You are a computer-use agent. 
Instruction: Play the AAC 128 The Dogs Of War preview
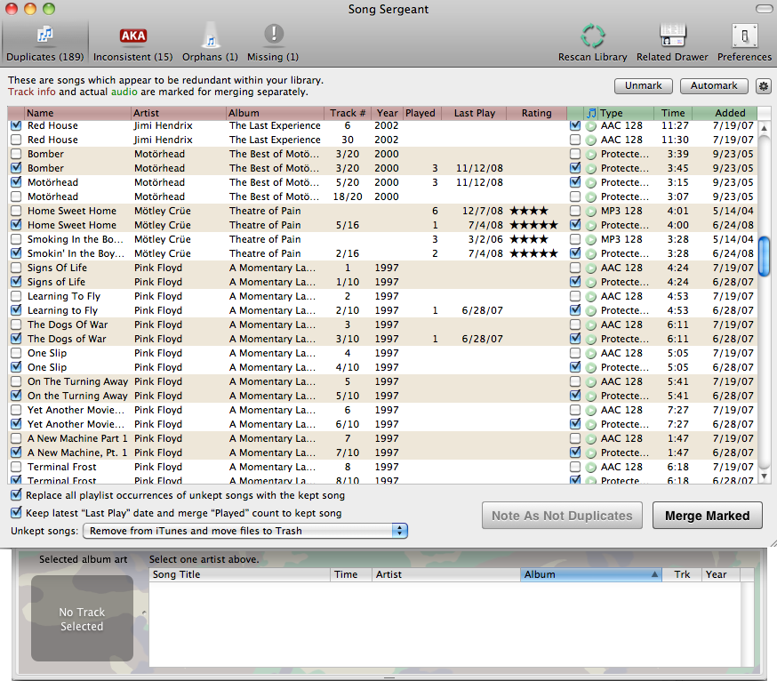coord(590,325)
